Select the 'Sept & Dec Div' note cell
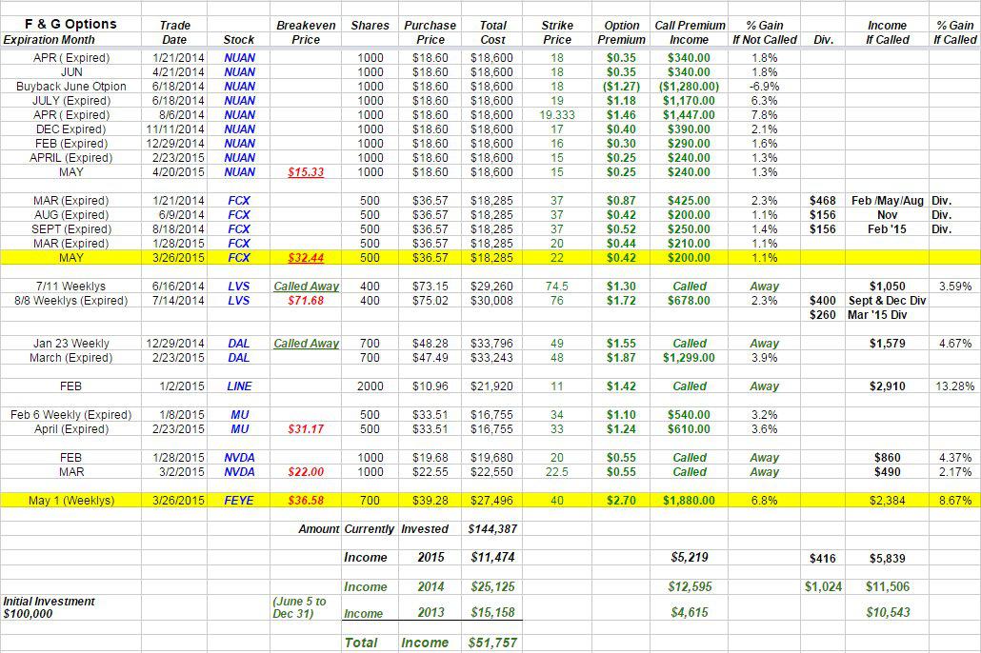This screenshot has width=981, height=653. 887,301
